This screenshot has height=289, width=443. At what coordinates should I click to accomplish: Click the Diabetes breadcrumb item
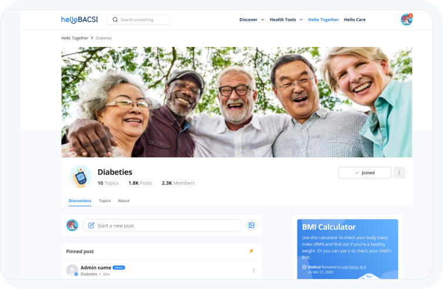tap(104, 38)
